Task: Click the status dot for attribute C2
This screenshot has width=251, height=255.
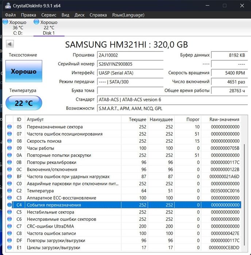Action: 9,190
